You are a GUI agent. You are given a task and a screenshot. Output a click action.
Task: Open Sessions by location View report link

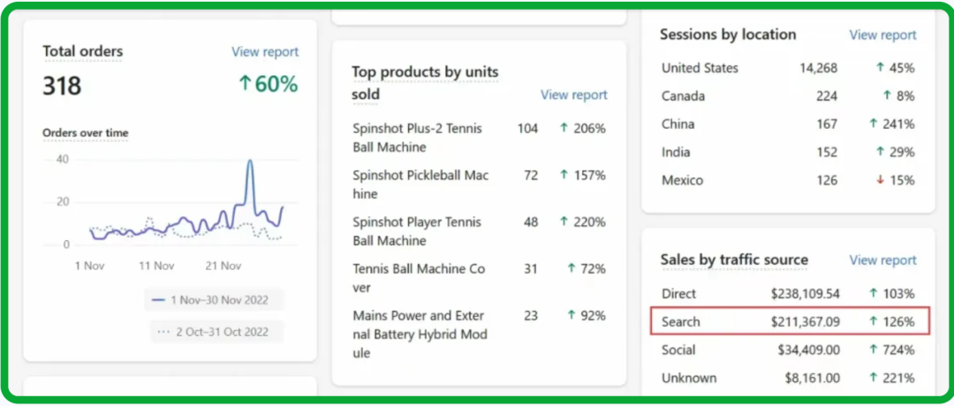882,34
